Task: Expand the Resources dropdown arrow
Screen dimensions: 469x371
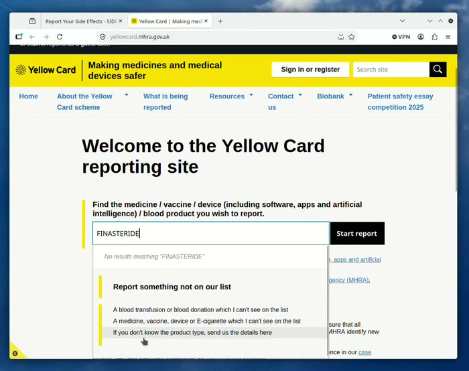Action: click(251, 95)
